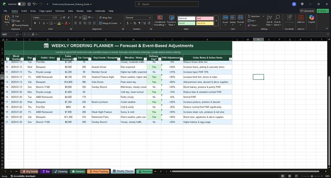Image resolution: width=331 pixels, height=178 pixels.
Task: Apply comma style number format
Action: [139, 23]
